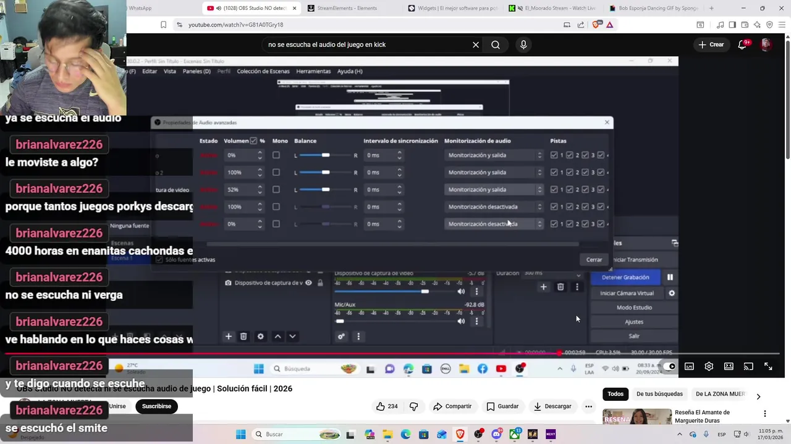Image resolution: width=791 pixels, height=444 pixels.
Task: Check Mono in the 52% volume row
Action: [276, 189]
